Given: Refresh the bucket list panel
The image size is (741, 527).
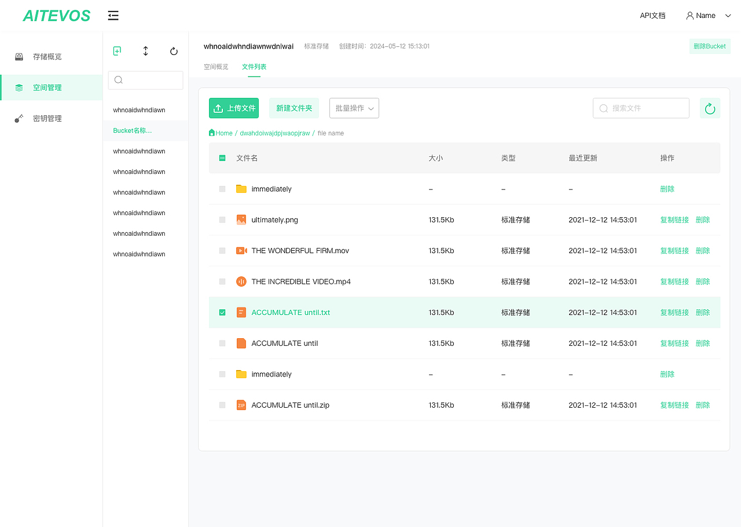Looking at the screenshot, I should coord(174,51).
